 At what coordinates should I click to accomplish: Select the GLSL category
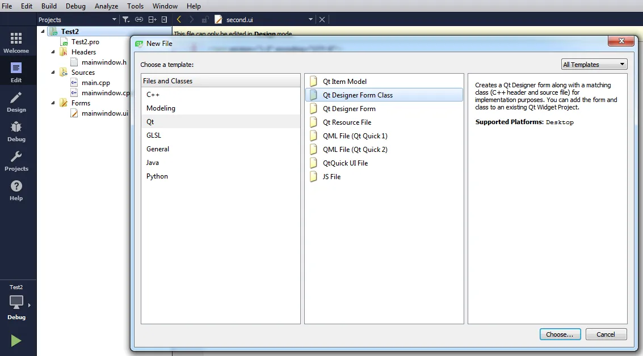pos(221,135)
